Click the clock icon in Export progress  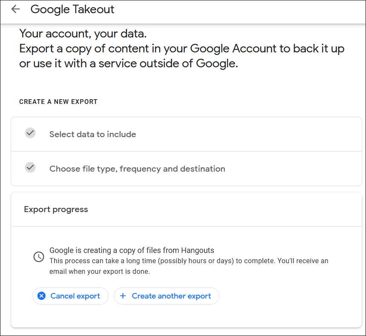coord(39,257)
